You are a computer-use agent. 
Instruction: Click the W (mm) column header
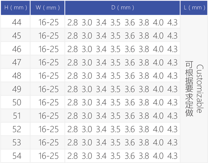(47, 8)
